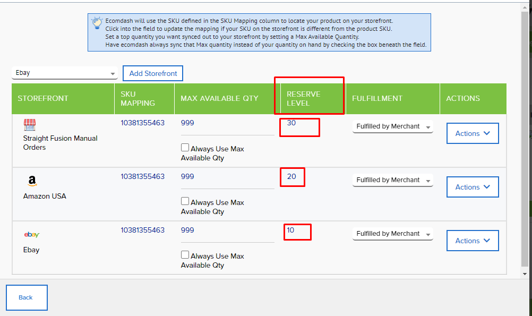Check Always Use Max for Amazon USA
This screenshot has width=532, height=316.
(185, 201)
